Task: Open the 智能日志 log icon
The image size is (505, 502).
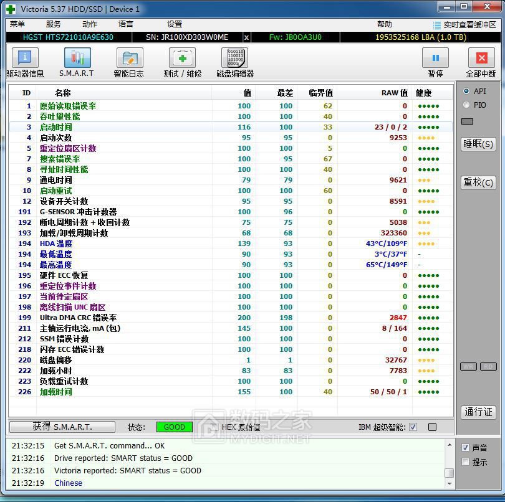Action: (130, 57)
